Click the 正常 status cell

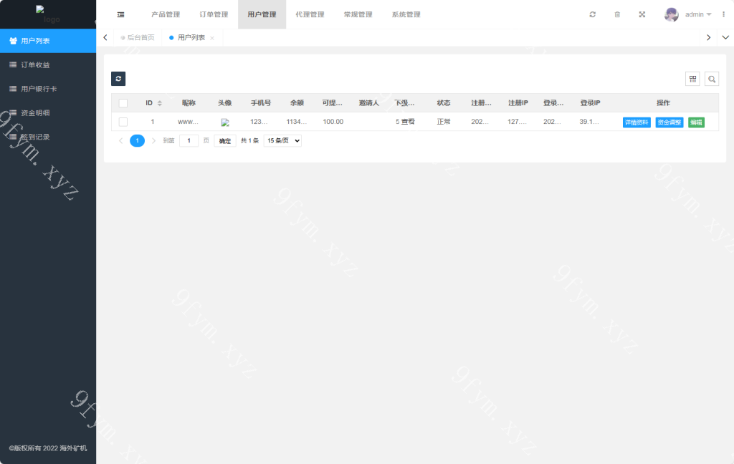tap(444, 122)
